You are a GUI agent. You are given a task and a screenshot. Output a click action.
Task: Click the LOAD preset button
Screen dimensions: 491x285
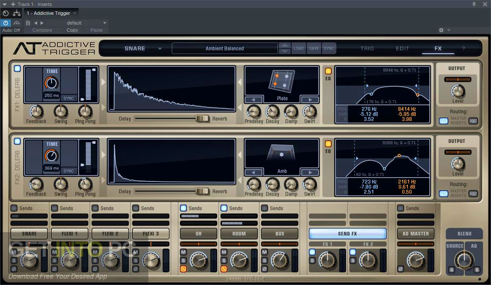(298, 49)
